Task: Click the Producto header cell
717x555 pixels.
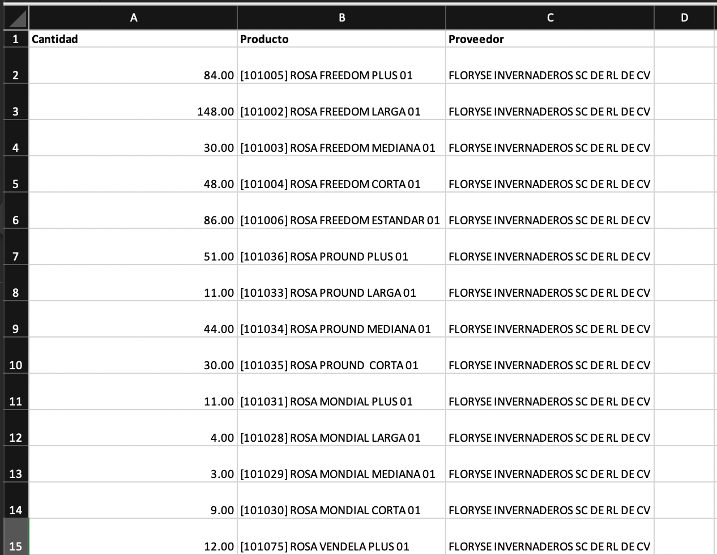Action: click(x=342, y=39)
